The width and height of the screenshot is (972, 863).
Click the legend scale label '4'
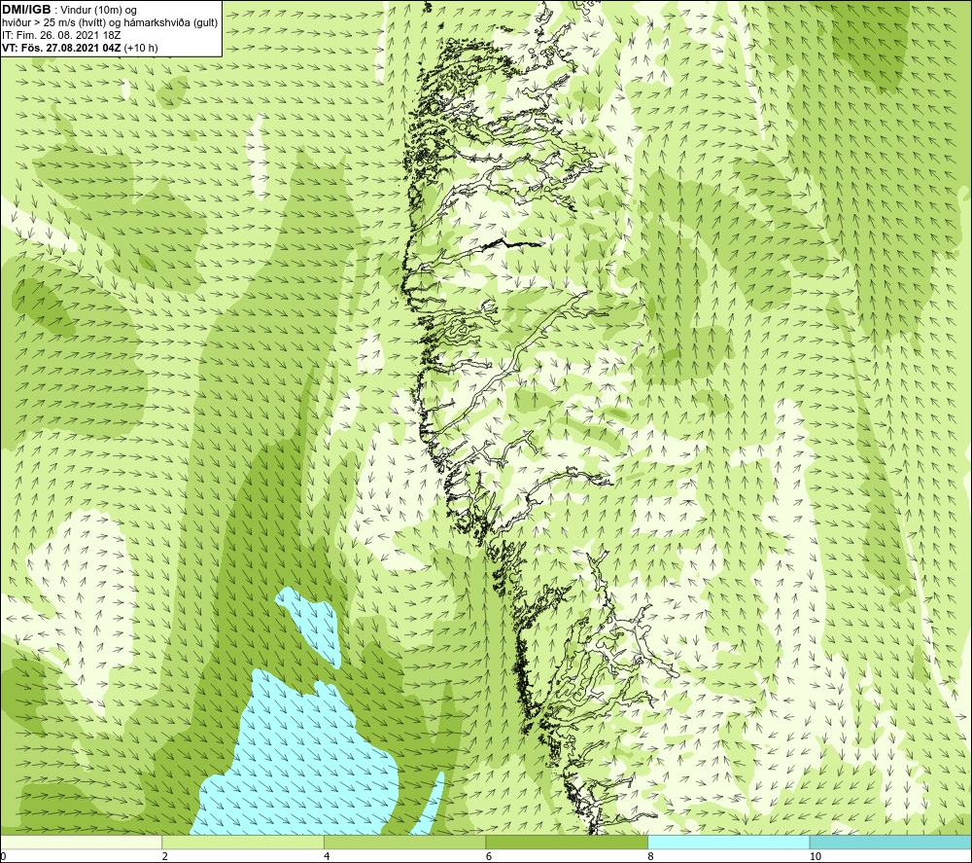(x=327, y=856)
